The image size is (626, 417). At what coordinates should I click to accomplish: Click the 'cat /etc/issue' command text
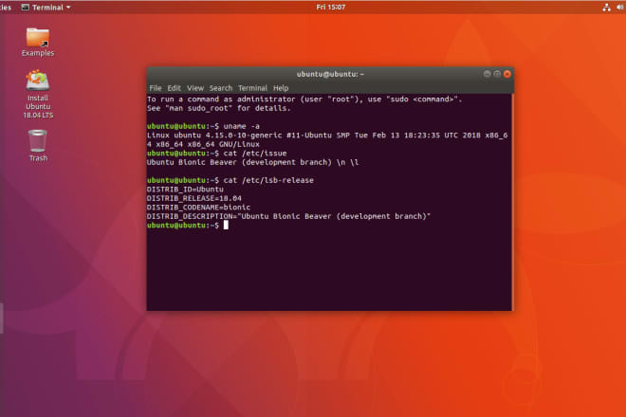[255, 154]
